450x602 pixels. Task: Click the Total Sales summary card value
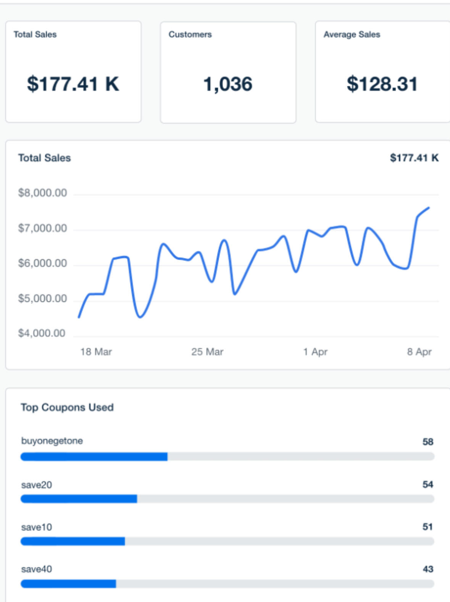click(x=73, y=84)
